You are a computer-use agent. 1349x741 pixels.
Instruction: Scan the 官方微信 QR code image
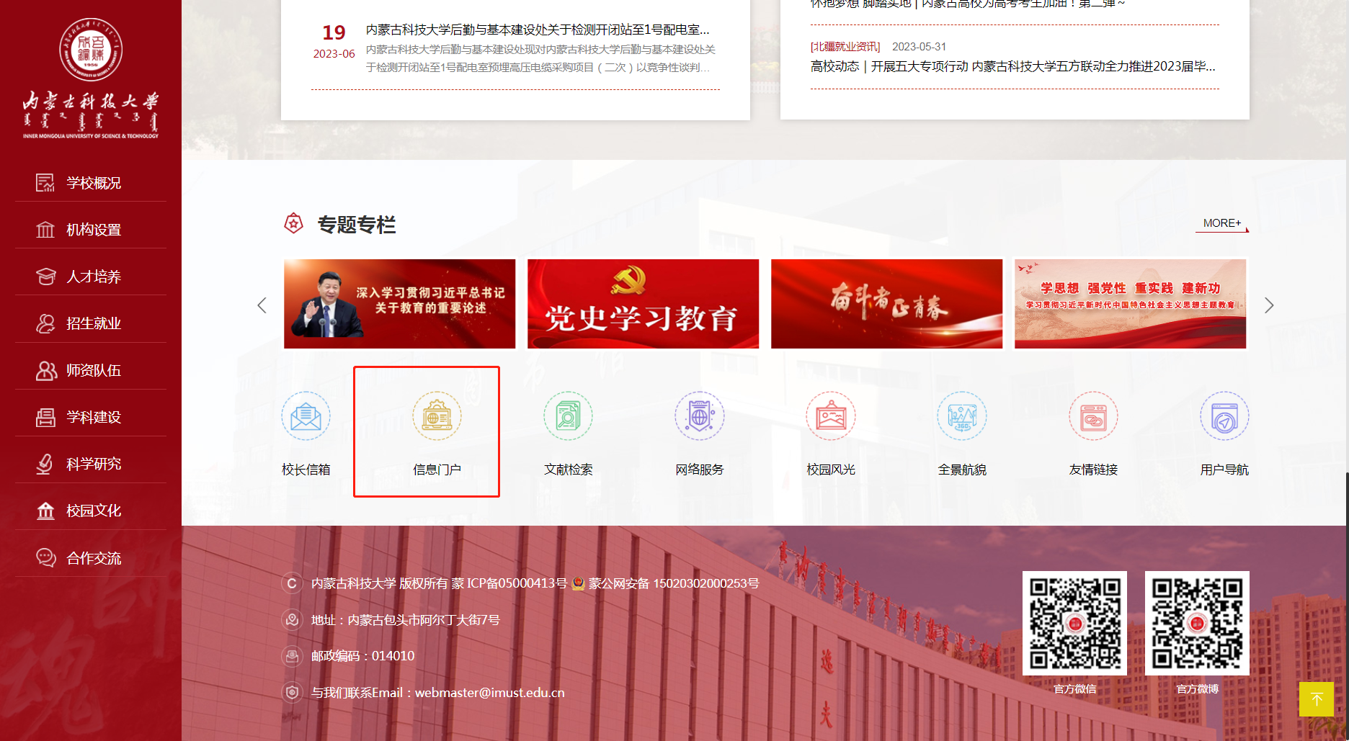point(1074,623)
